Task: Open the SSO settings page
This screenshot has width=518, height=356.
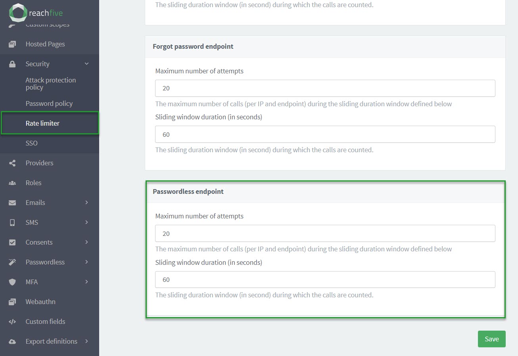Action: click(32, 143)
